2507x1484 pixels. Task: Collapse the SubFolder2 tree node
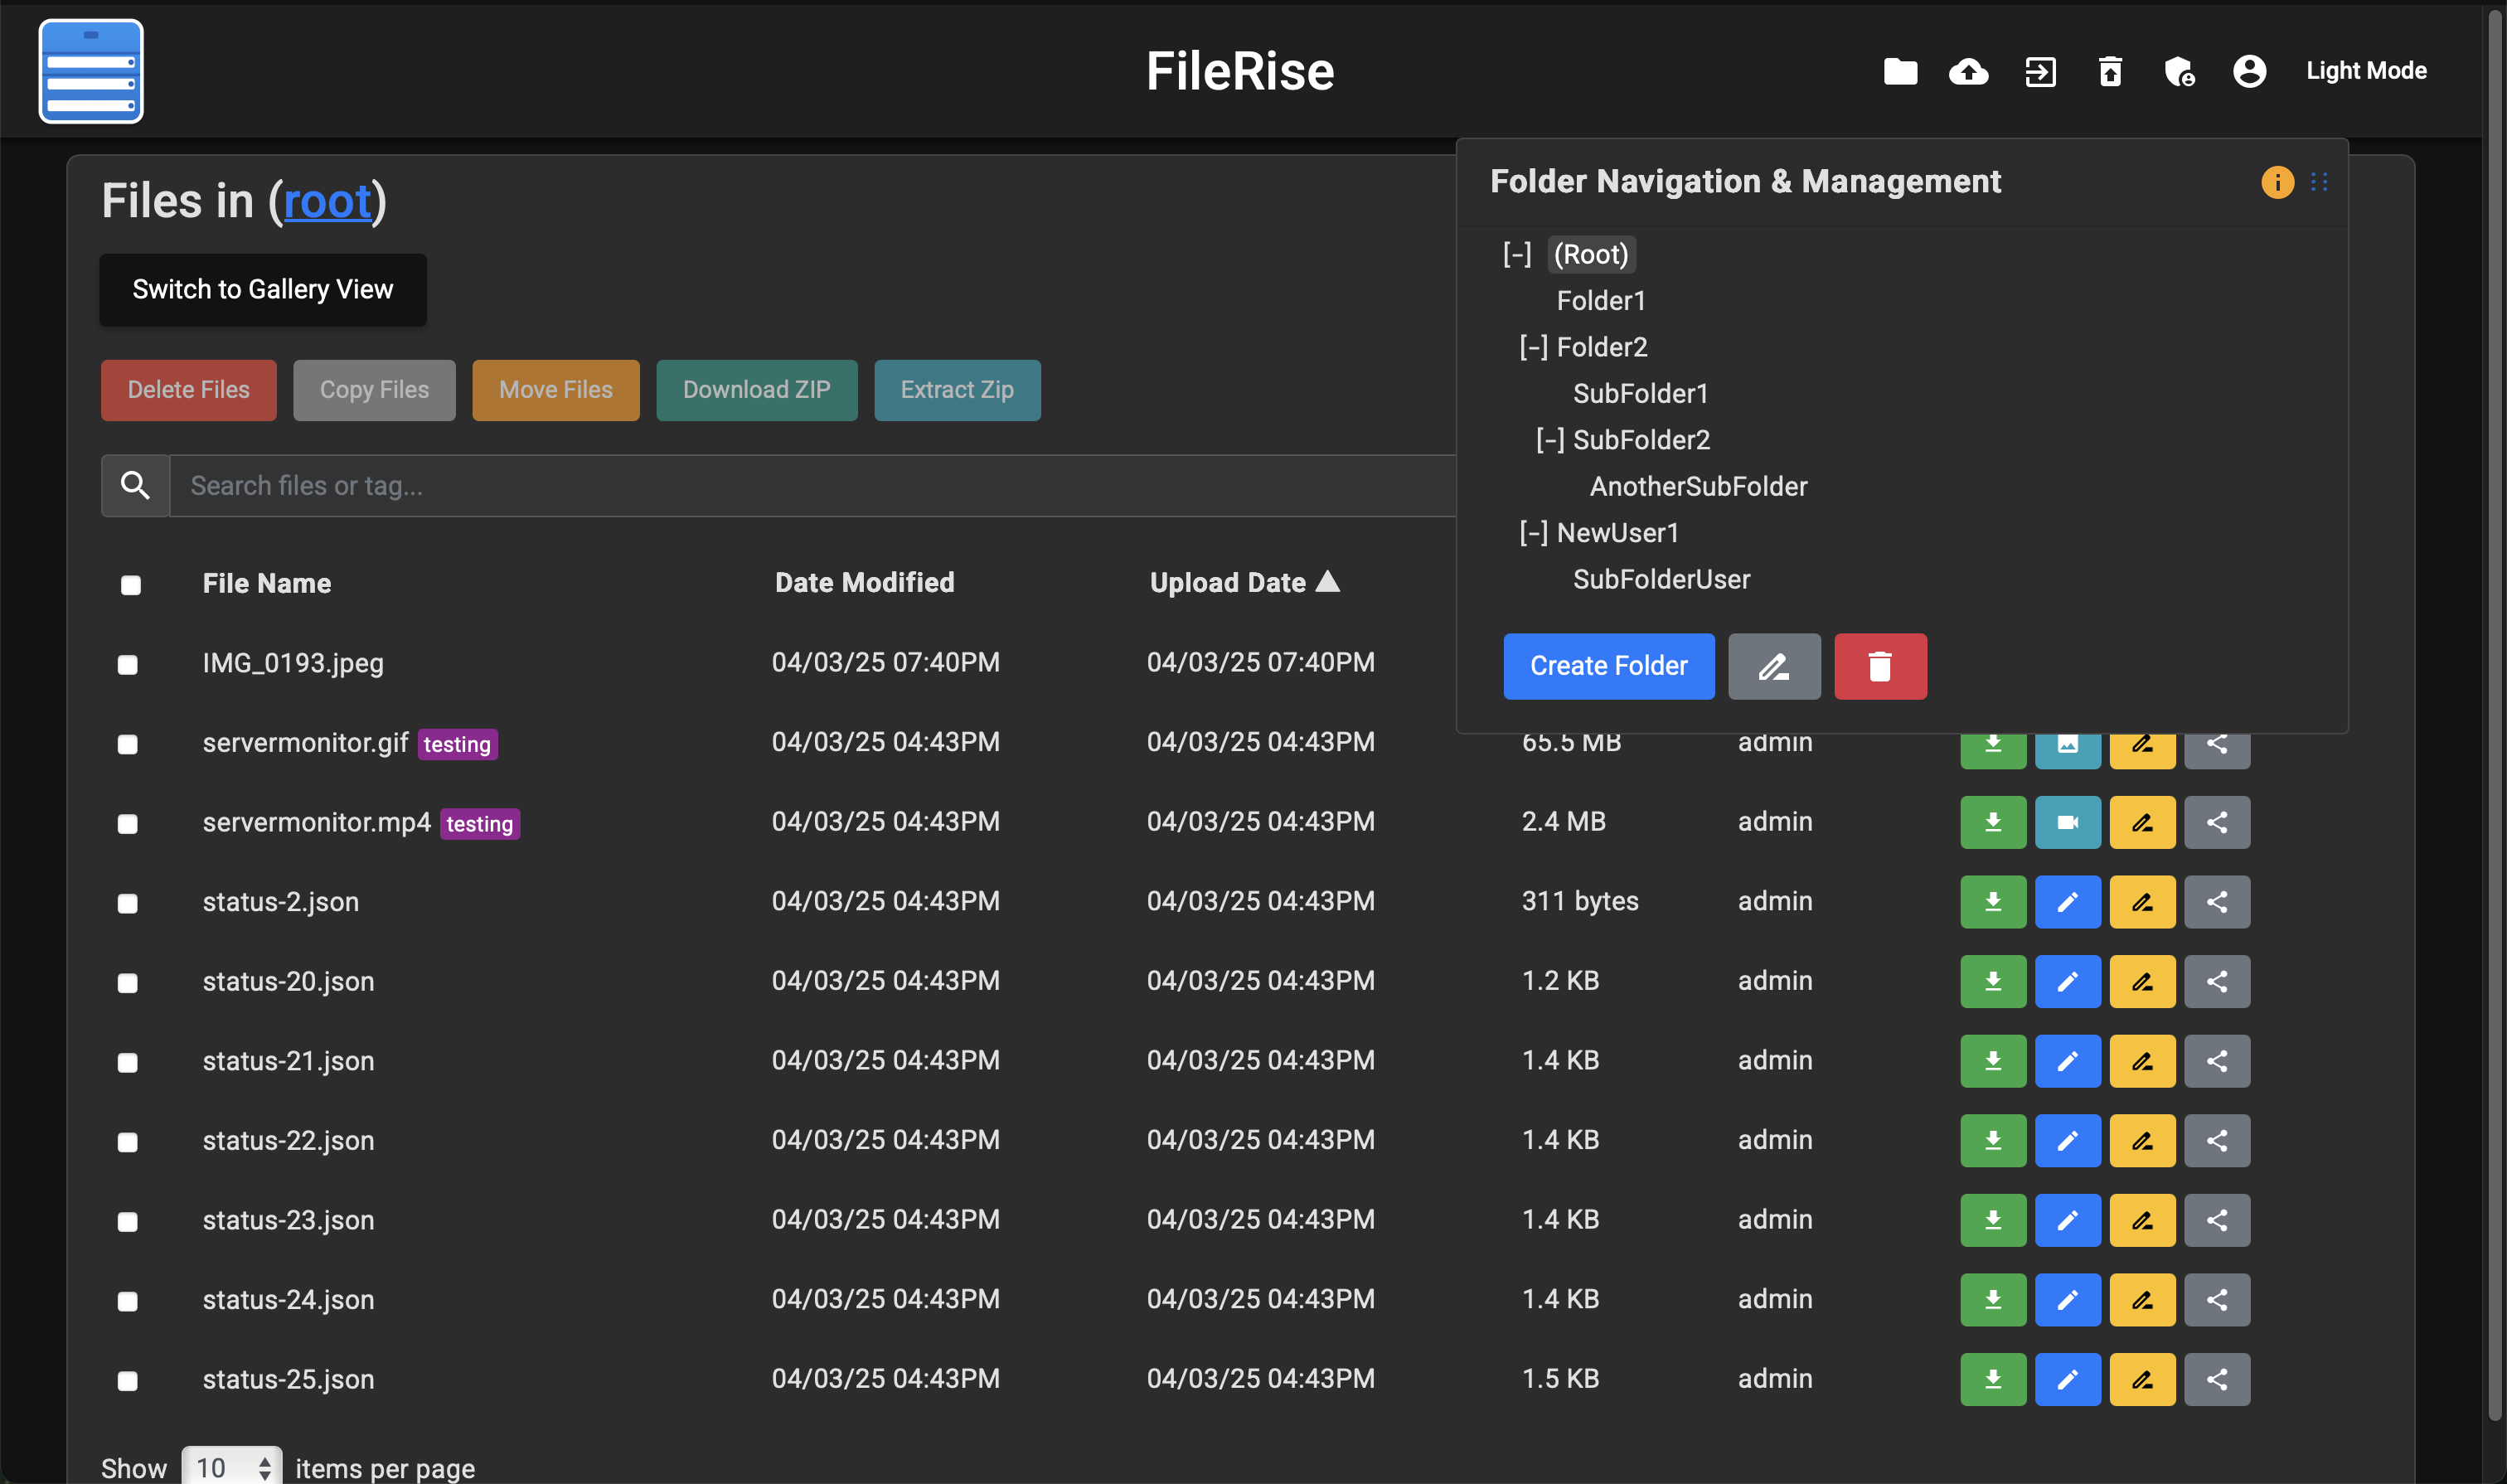coord(1549,440)
